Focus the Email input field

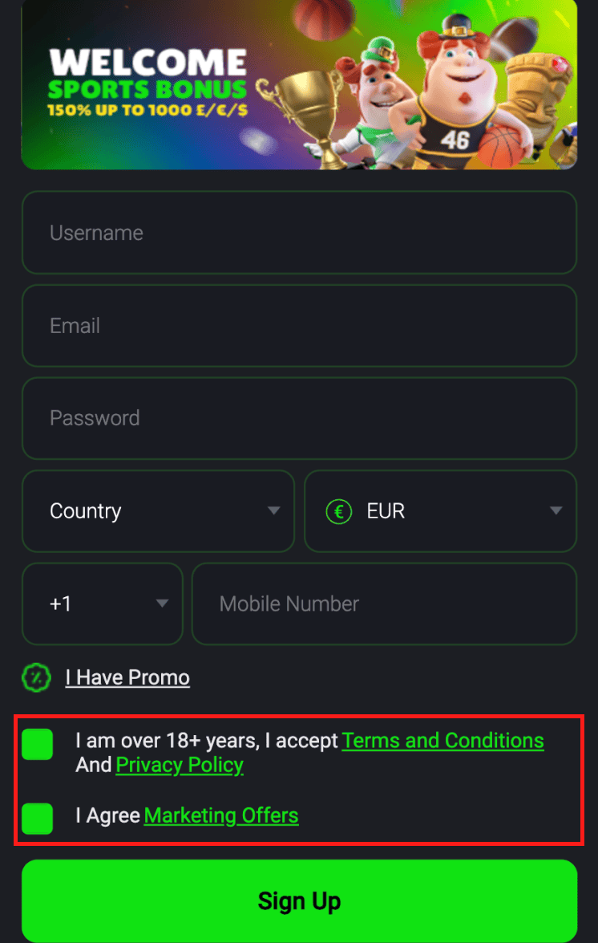299,326
